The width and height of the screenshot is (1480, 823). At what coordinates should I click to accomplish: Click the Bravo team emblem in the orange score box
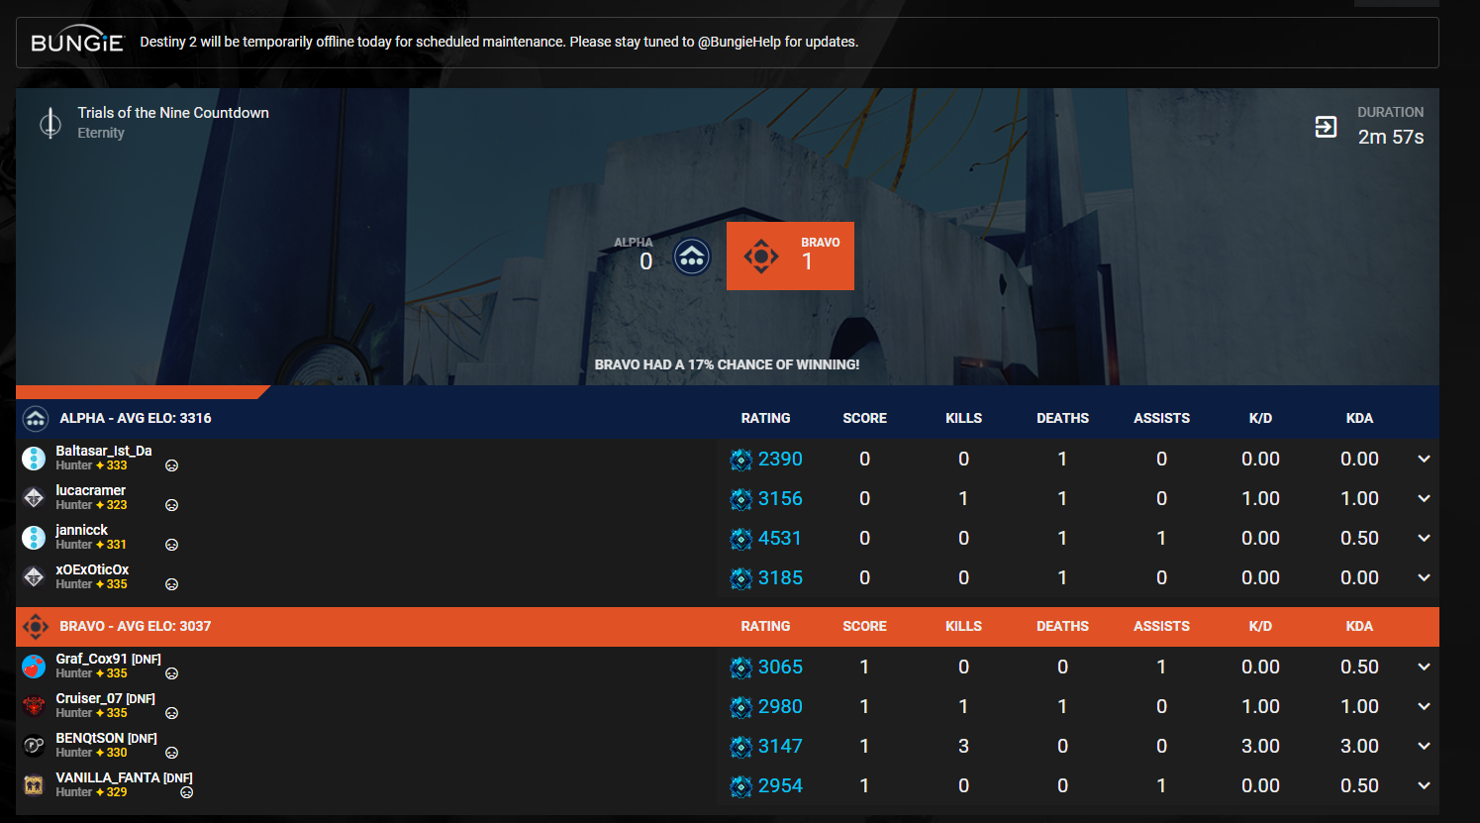(x=761, y=257)
